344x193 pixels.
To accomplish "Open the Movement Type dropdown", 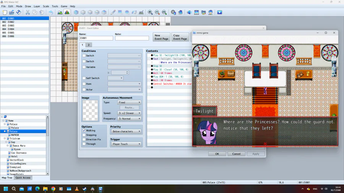I will [x=129, y=102].
